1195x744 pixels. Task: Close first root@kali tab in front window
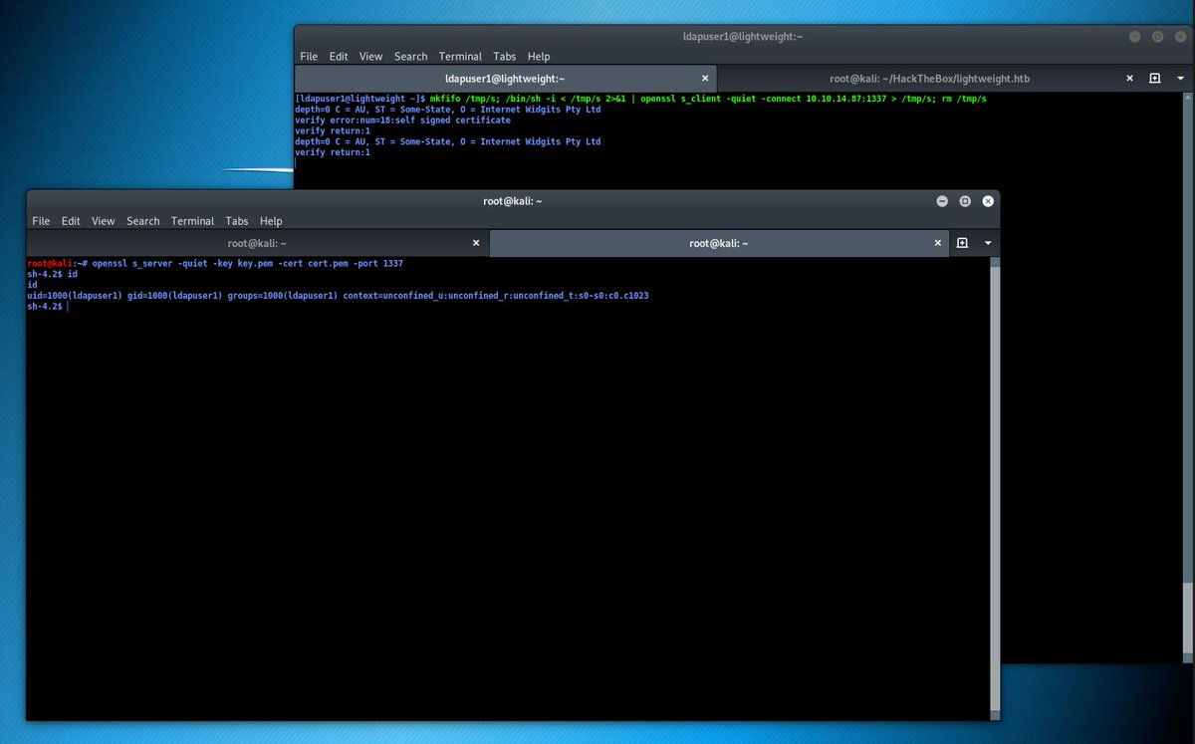click(x=476, y=243)
